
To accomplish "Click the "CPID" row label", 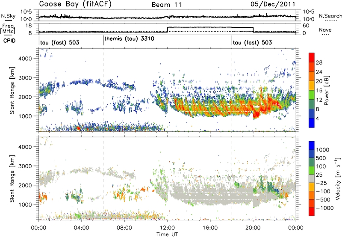I will pos(9,41).
